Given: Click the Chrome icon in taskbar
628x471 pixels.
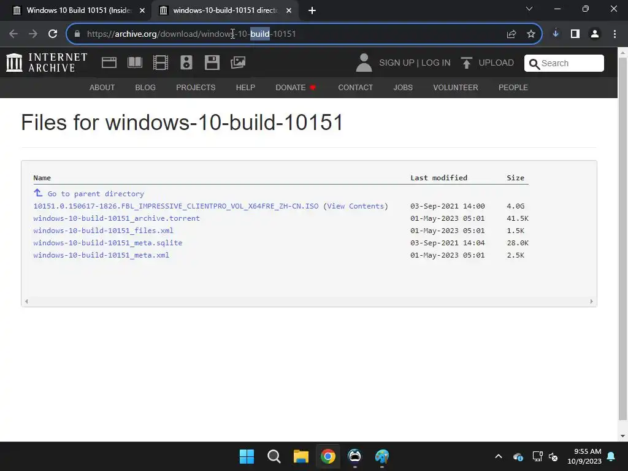Looking at the screenshot, I should pyautogui.click(x=328, y=456).
